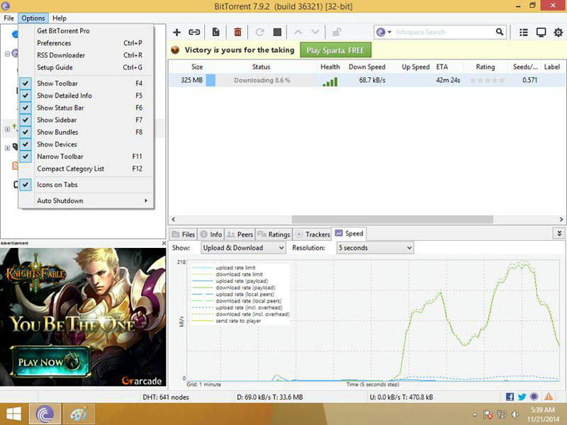
Task: Uncheck Icons on Tabs option
Action: point(86,185)
